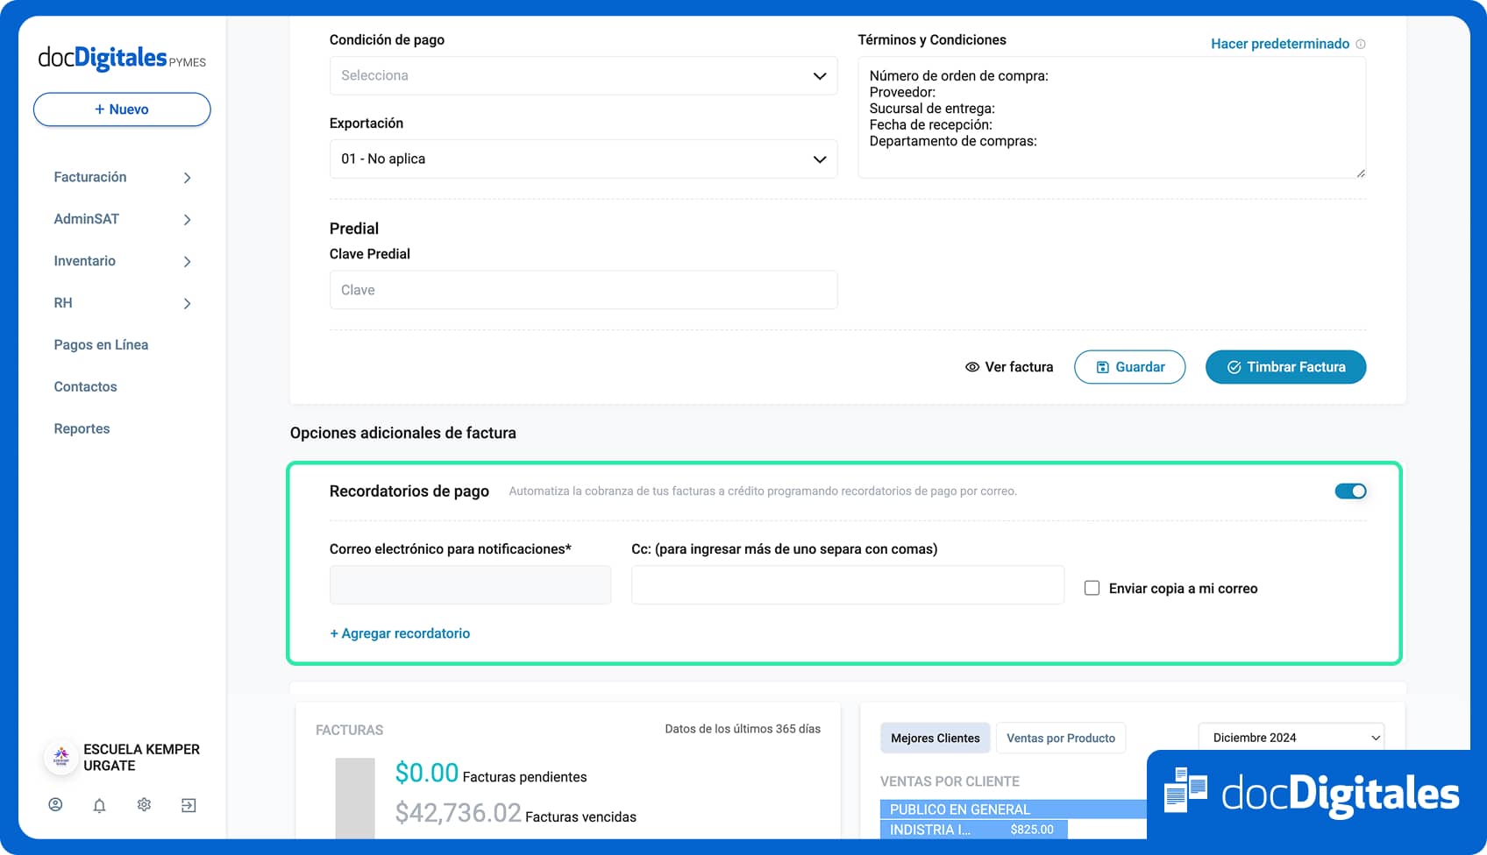Open the Exportación dropdown
This screenshot has height=855, width=1487.
pos(583,159)
